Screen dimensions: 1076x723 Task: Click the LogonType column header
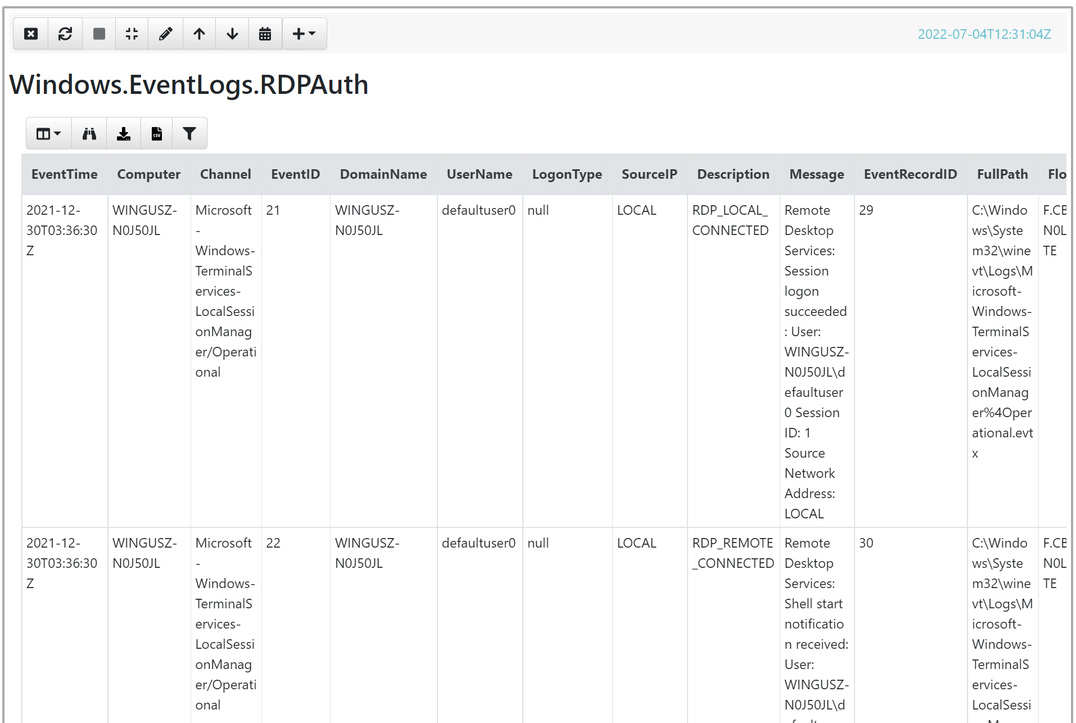pyautogui.click(x=567, y=174)
